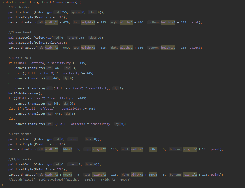
Task: Click the '//Green level' comment
Action: pyautogui.click(x=20, y=32)
